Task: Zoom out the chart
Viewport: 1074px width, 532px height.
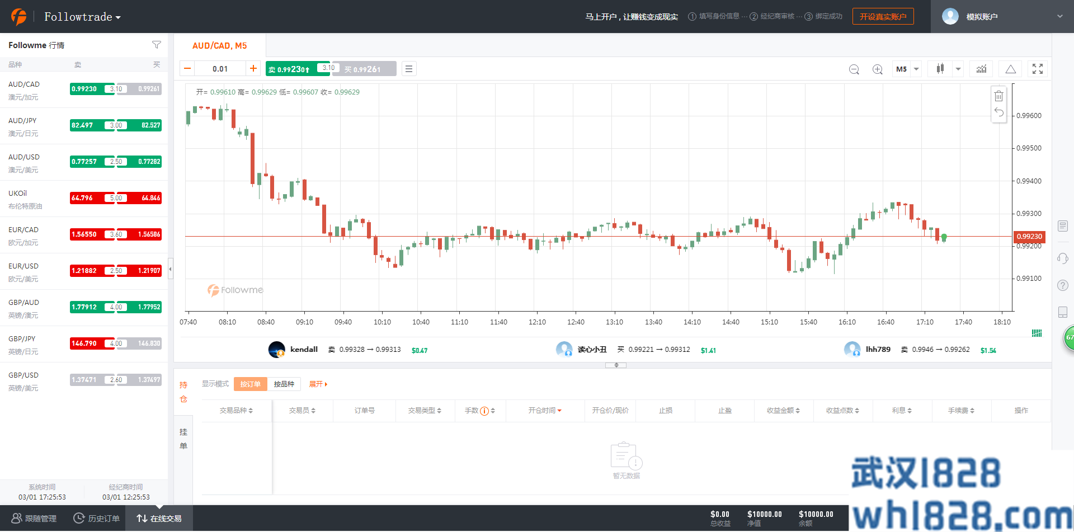Action: [854, 69]
